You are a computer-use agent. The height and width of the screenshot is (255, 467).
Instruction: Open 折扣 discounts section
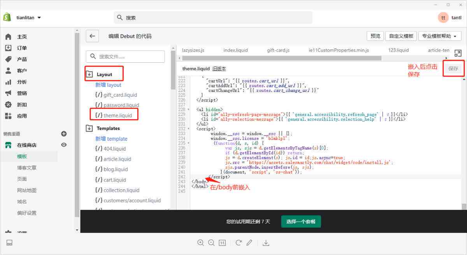(22, 104)
